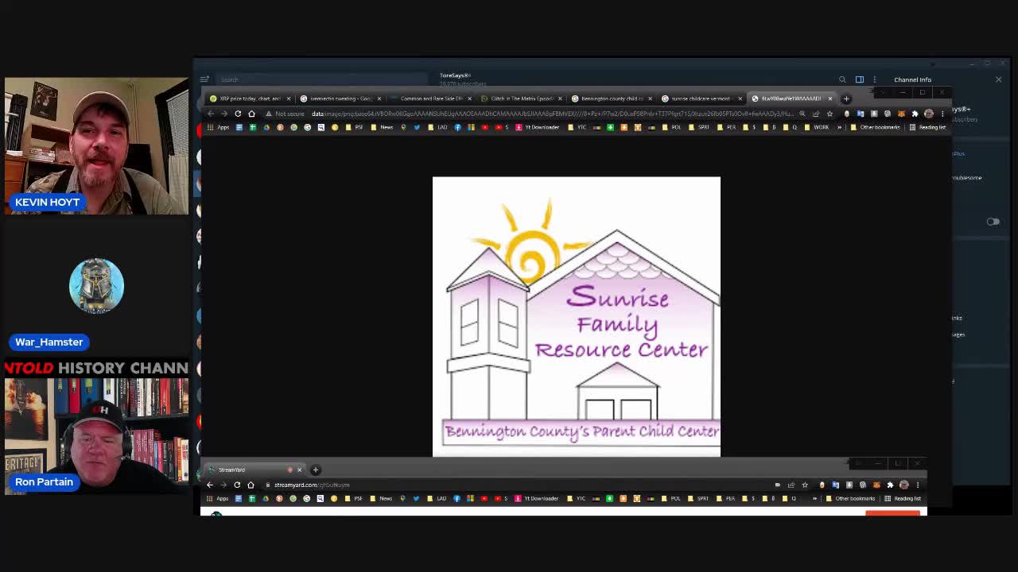Open Reading list in lower Chrome window

point(903,498)
